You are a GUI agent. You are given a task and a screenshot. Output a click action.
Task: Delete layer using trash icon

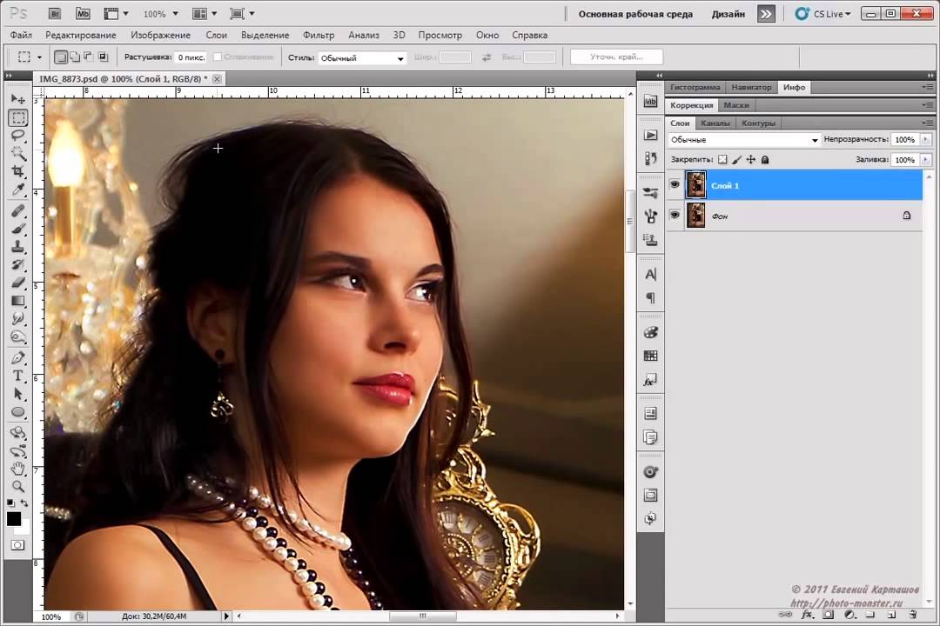[x=913, y=614]
